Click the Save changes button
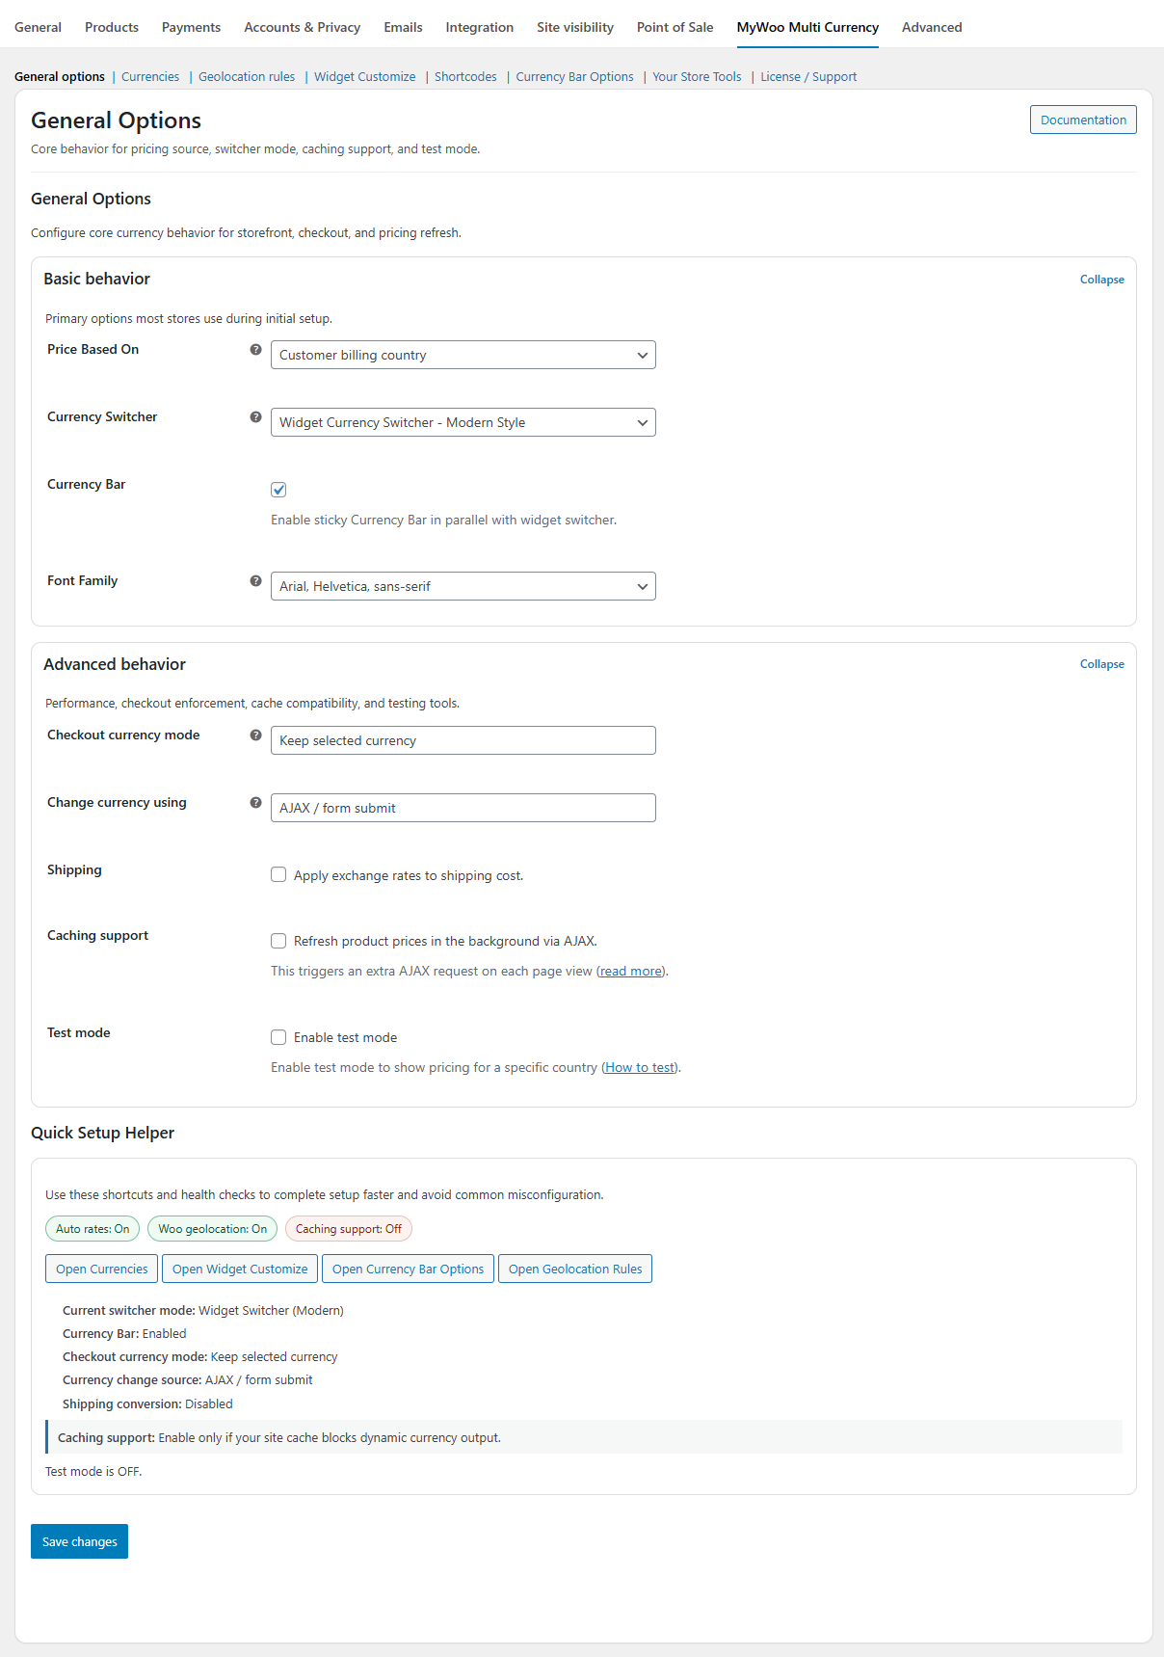This screenshot has height=1657, width=1164. [x=79, y=1541]
